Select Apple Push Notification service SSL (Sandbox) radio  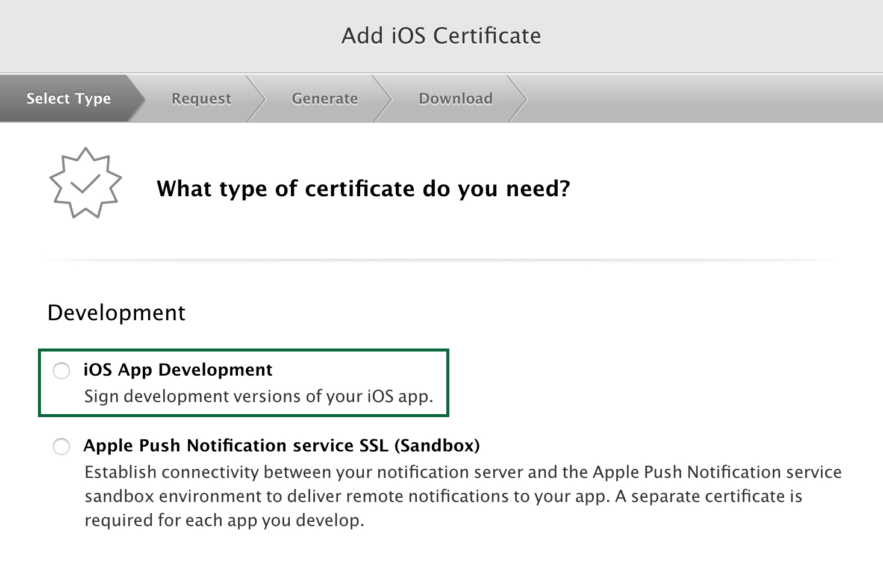[61, 447]
